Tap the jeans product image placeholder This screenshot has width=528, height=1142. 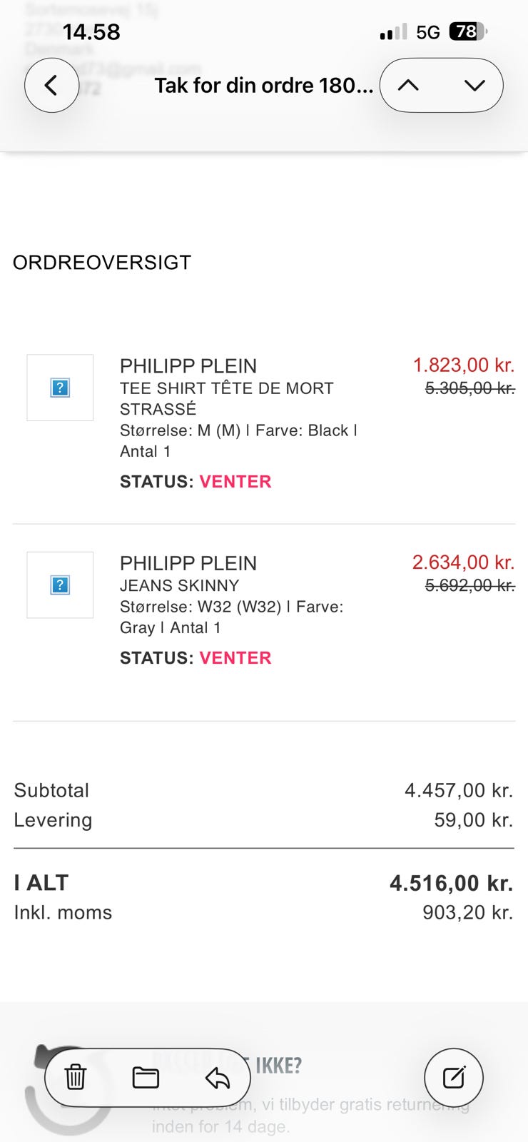pyautogui.click(x=60, y=585)
